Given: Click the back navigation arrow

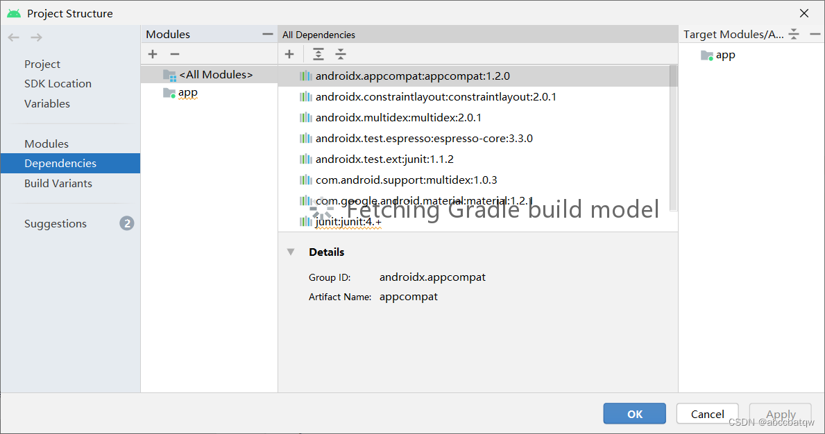Looking at the screenshot, I should pyautogui.click(x=14, y=37).
